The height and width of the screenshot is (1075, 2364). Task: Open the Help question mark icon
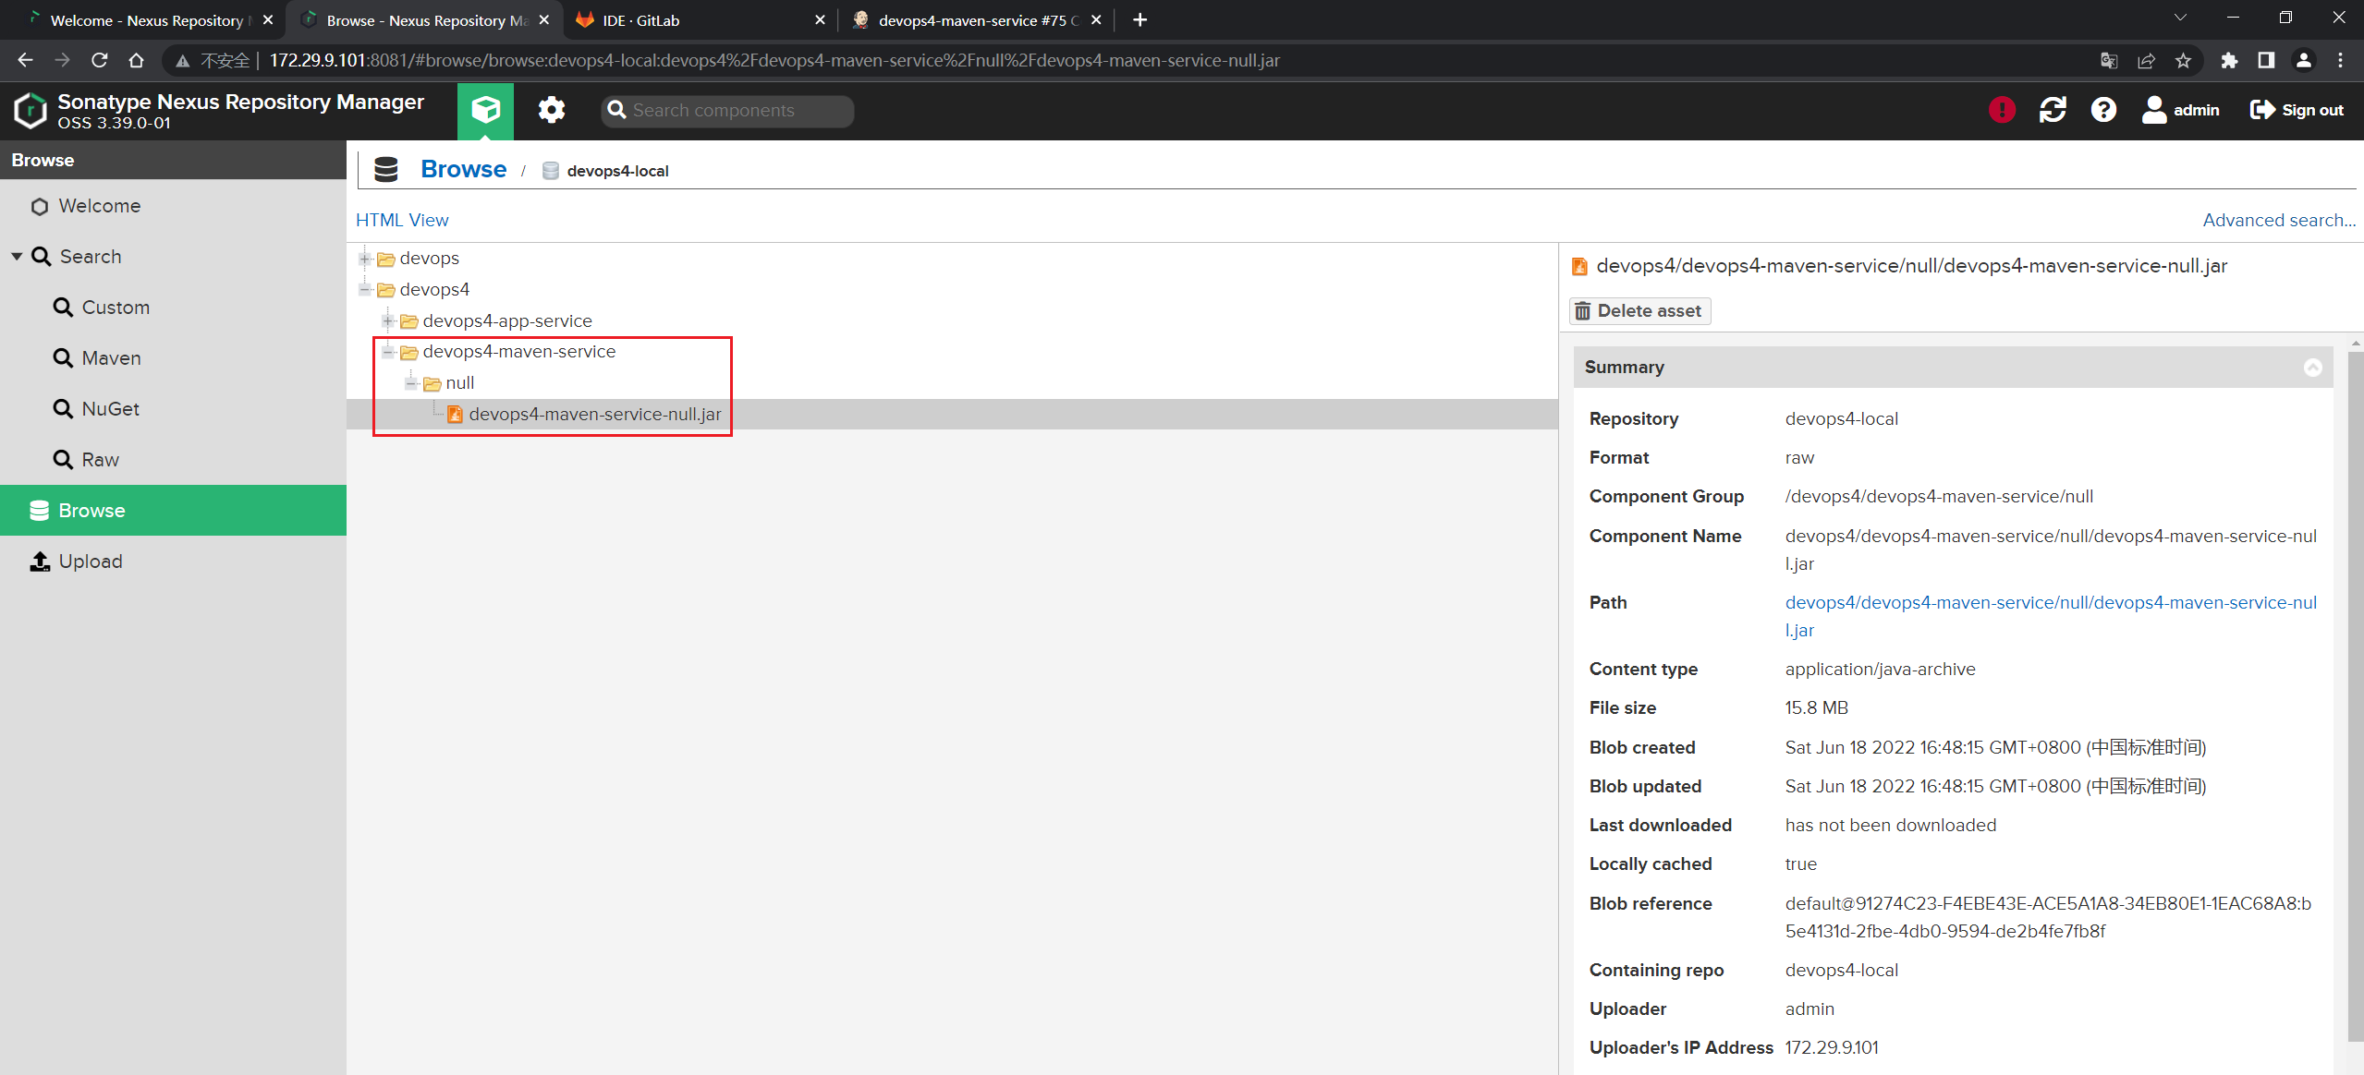(x=2103, y=110)
